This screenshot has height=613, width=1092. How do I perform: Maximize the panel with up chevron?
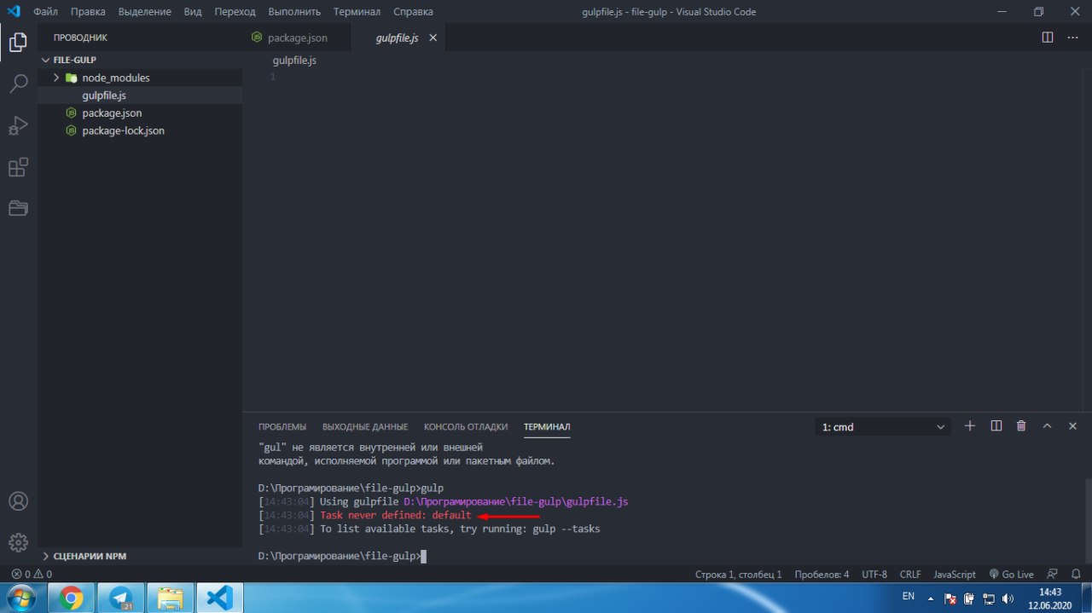1048,426
